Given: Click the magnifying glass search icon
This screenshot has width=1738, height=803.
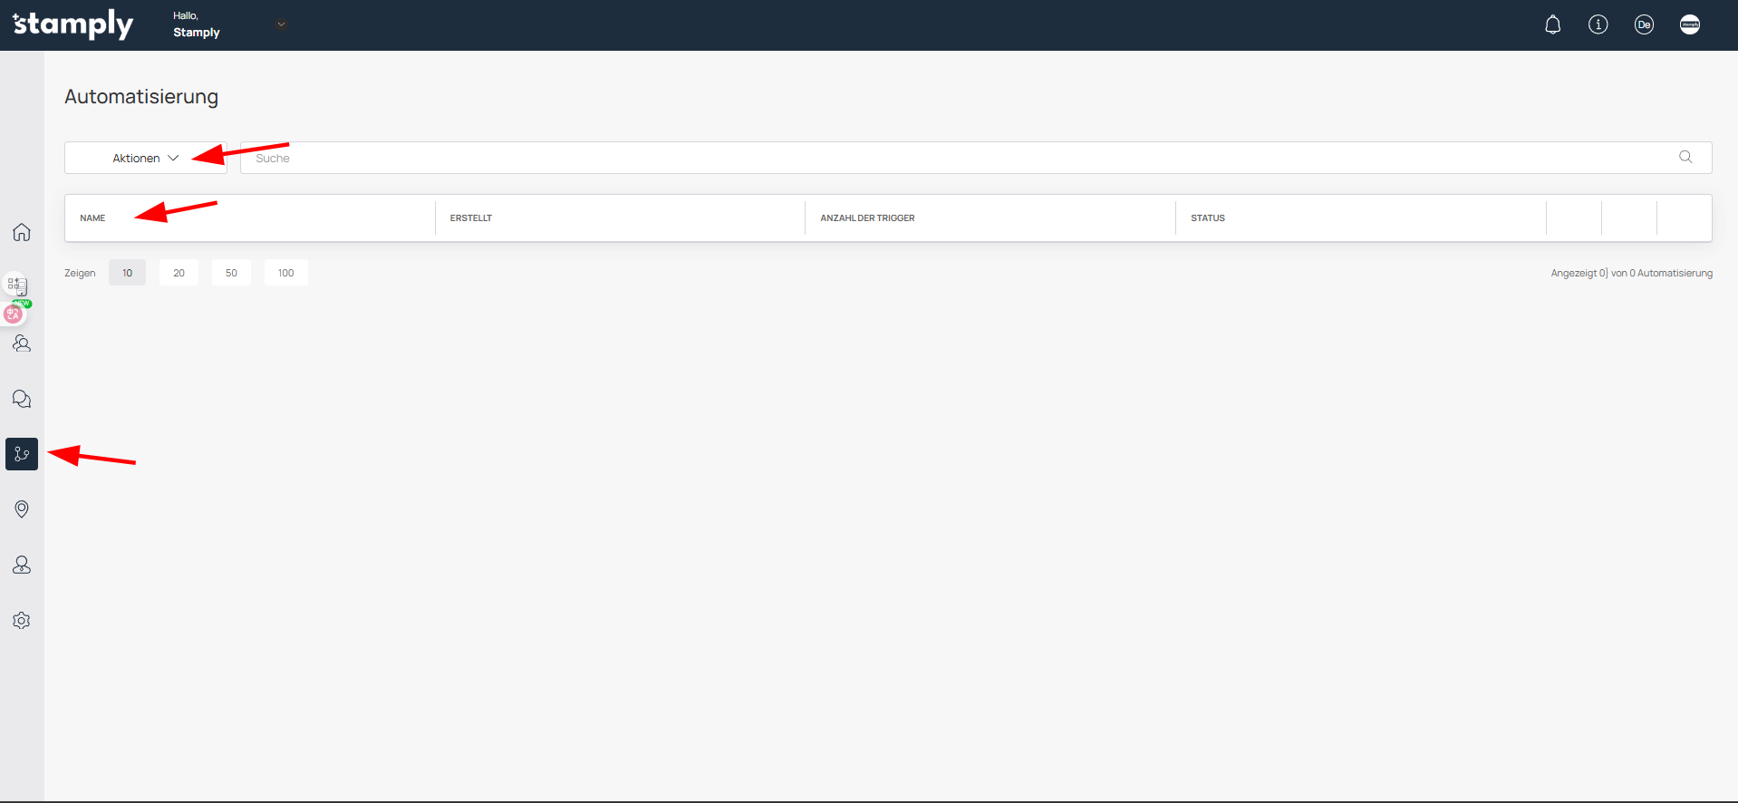Looking at the screenshot, I should click(1685, 157).
